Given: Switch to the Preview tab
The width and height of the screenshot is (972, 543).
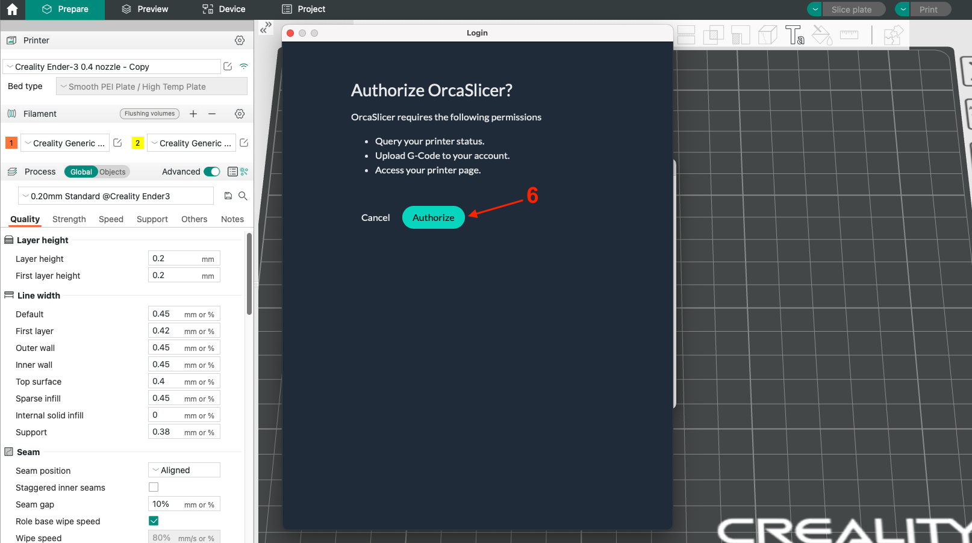Looking at the screenshot, I should pyautogui.click(x=145, y=10).
